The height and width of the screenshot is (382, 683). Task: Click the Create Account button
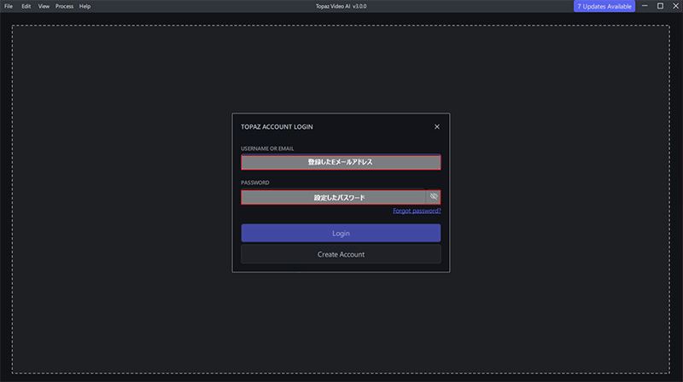pos(341,254)
